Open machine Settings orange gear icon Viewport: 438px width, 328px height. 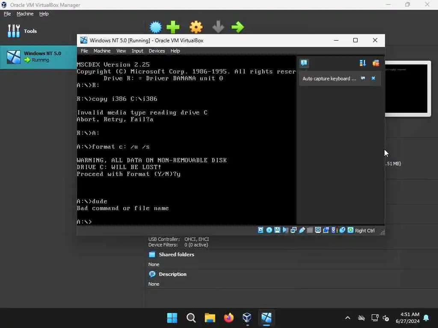tap(196, 27)
